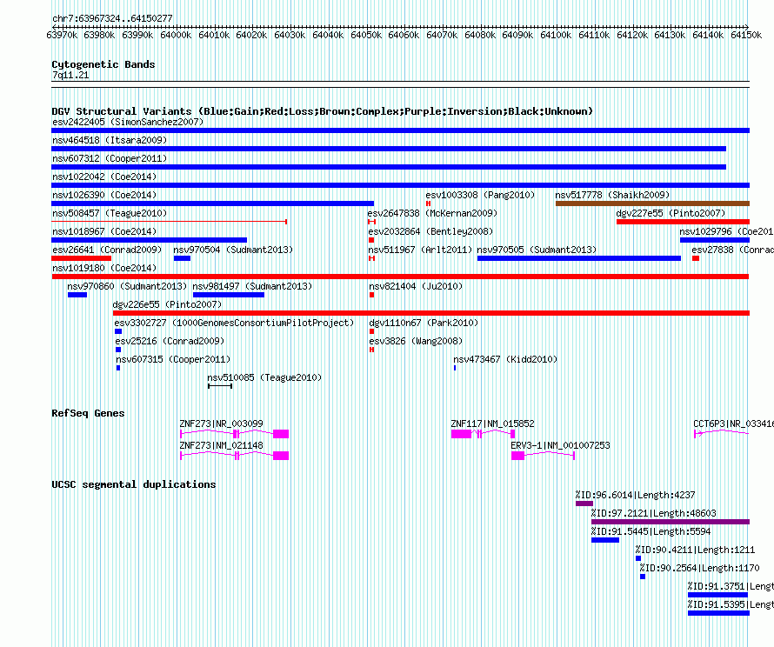Select the red esv26641 (Conrad2009) loss bar
The width and height of the screenshot is (774, 647).
point(82,258)
